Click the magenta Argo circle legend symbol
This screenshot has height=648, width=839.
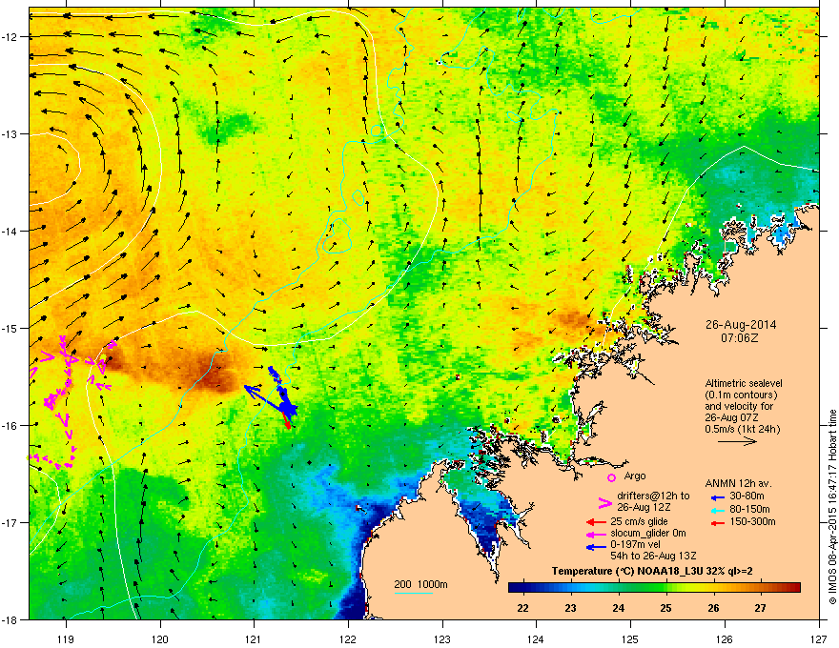click(x=611, y=477)
